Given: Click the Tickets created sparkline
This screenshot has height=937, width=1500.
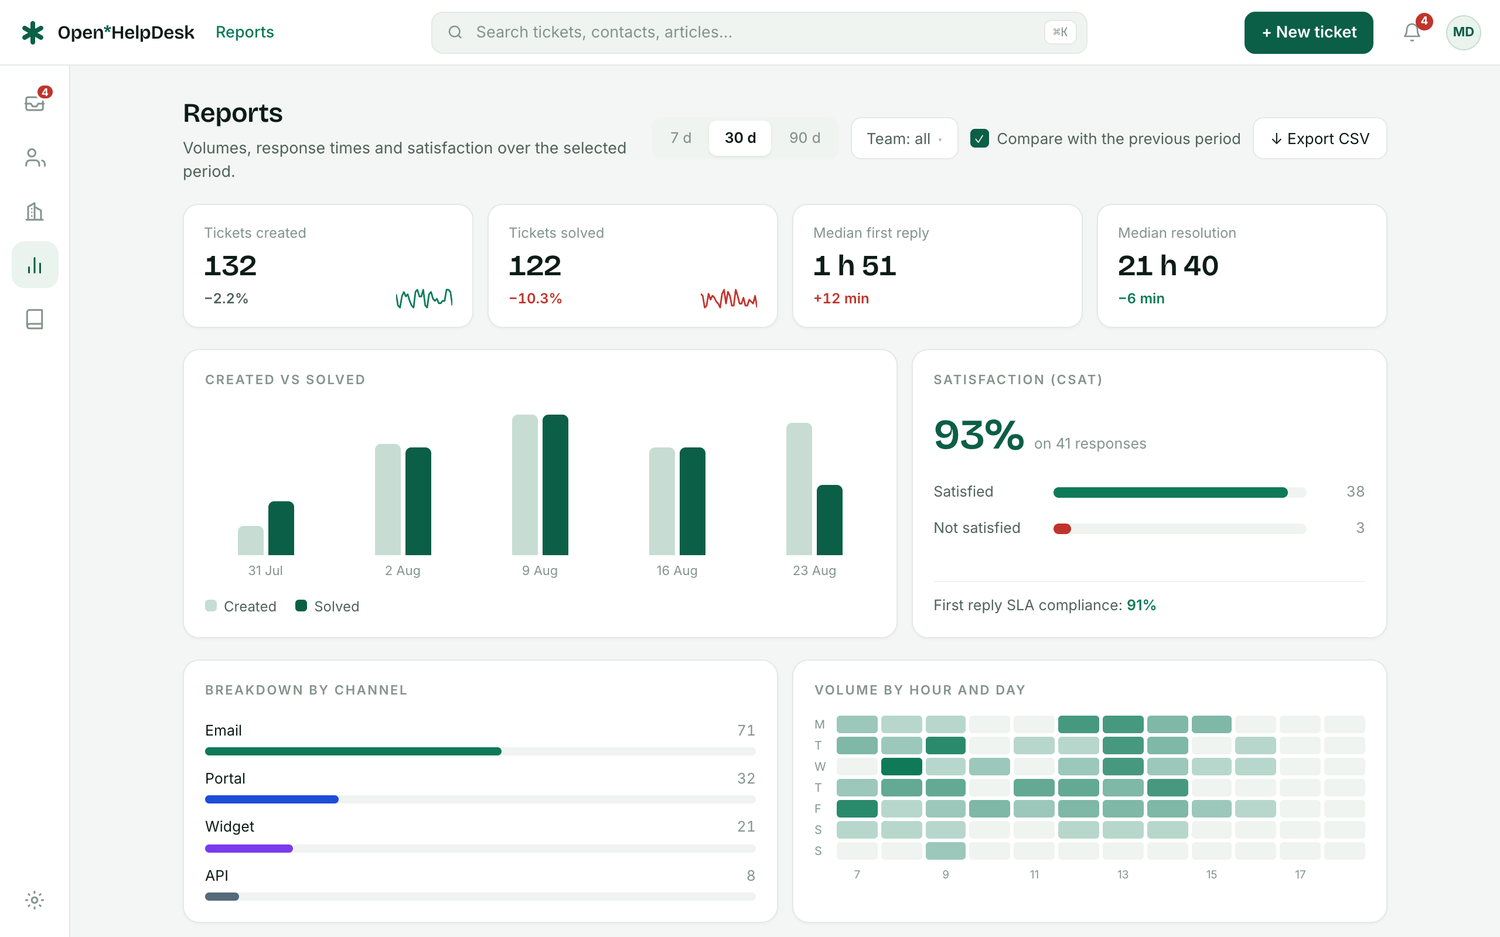Looking at the screenshot, I should 425,299.
